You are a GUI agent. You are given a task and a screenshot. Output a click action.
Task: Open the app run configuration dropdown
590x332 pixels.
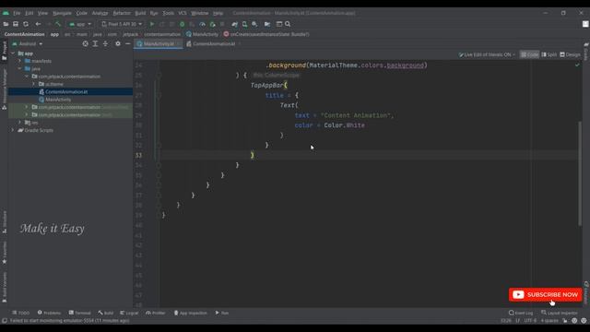tap(80, 24)
